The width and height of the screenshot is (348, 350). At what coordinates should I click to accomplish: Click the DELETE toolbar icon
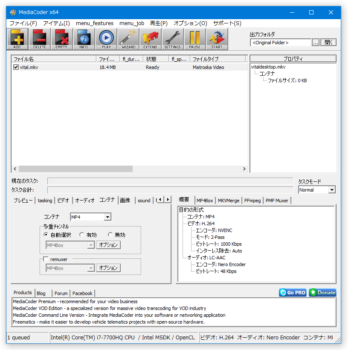pos(40,39)
